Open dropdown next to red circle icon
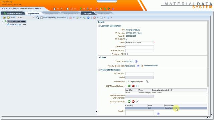Screen dimensions: 214x120 click(x=98, y=18)
